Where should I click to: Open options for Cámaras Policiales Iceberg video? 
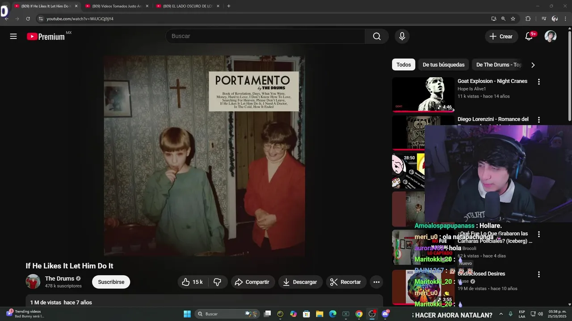pyautogui.click(x=539, y=234)
